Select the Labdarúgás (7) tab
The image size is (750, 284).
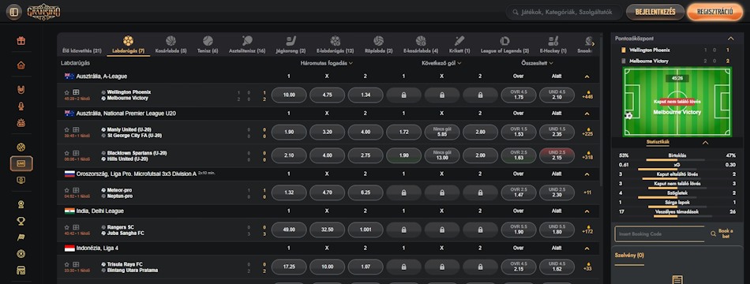click(128, 44)
